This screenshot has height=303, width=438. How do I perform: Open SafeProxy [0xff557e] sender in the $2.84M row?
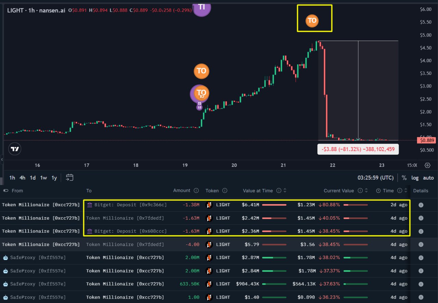[38, 271]
